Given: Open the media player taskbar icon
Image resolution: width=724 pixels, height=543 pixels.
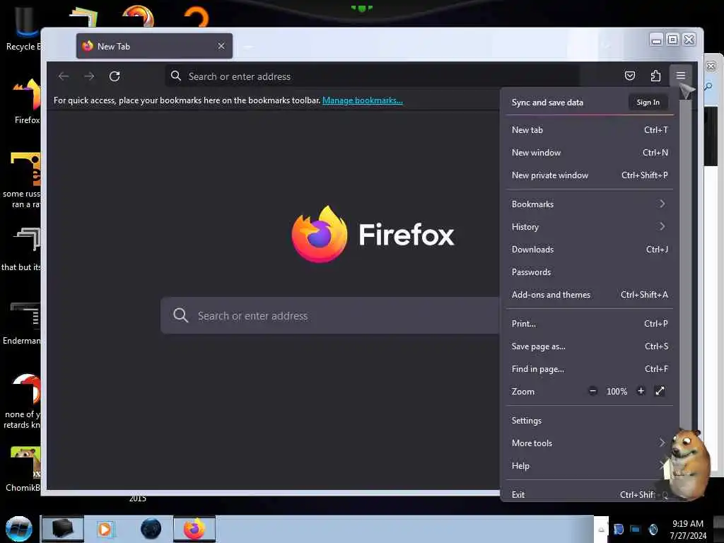Looking at the screenshot, I should tap(105, 529).
